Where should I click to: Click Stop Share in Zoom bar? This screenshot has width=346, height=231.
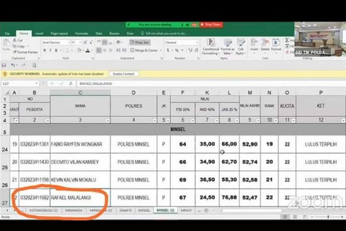[x=211, y=25]
